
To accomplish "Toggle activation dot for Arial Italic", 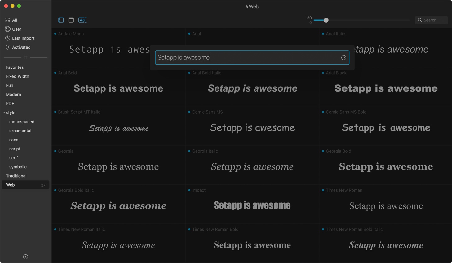I will (323, 34).
